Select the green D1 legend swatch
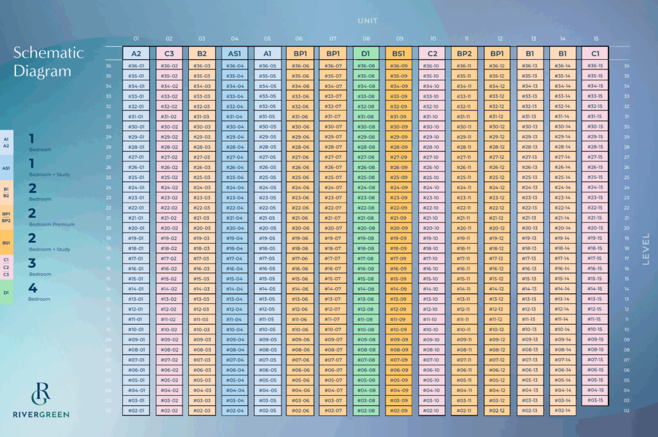 (6, 292)
